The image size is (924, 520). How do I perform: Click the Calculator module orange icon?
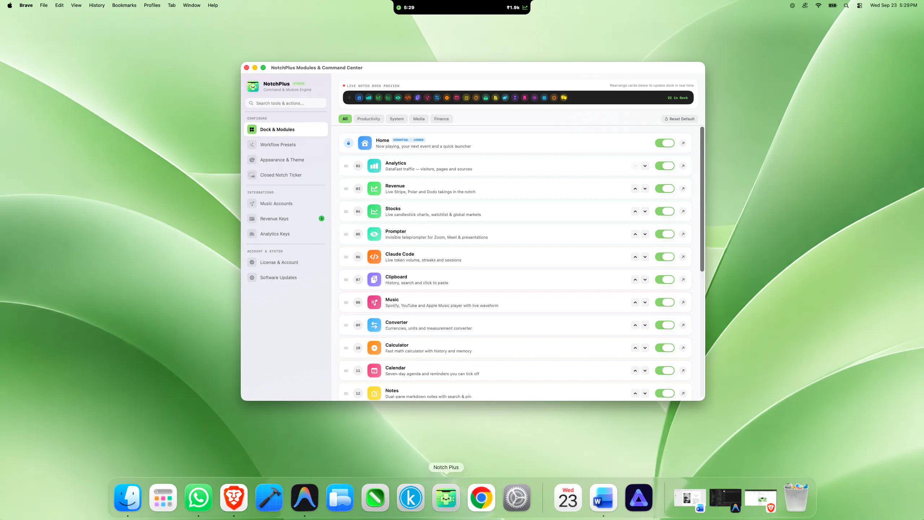tap(374, 348)
